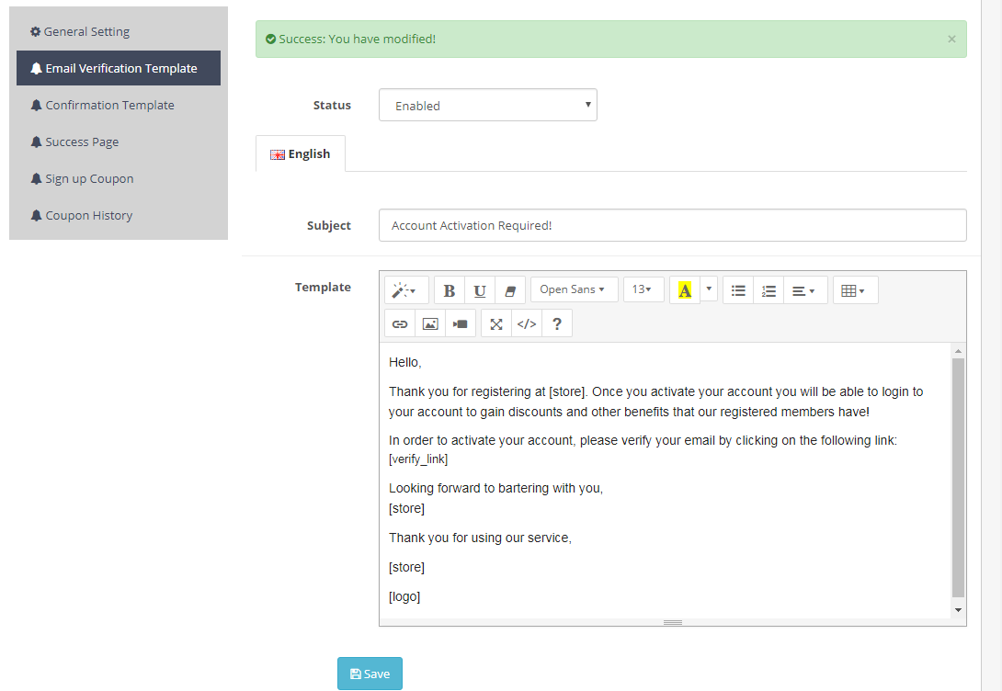Click the Subject input field
The image size is (1002, 691).
[x=672, y=225]
